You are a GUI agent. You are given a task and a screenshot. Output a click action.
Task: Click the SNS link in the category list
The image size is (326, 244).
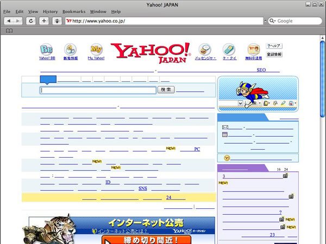click(142, 188)
